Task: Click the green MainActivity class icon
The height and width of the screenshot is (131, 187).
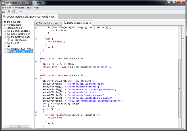Action: pyautogui.click(x=12, y=40)
